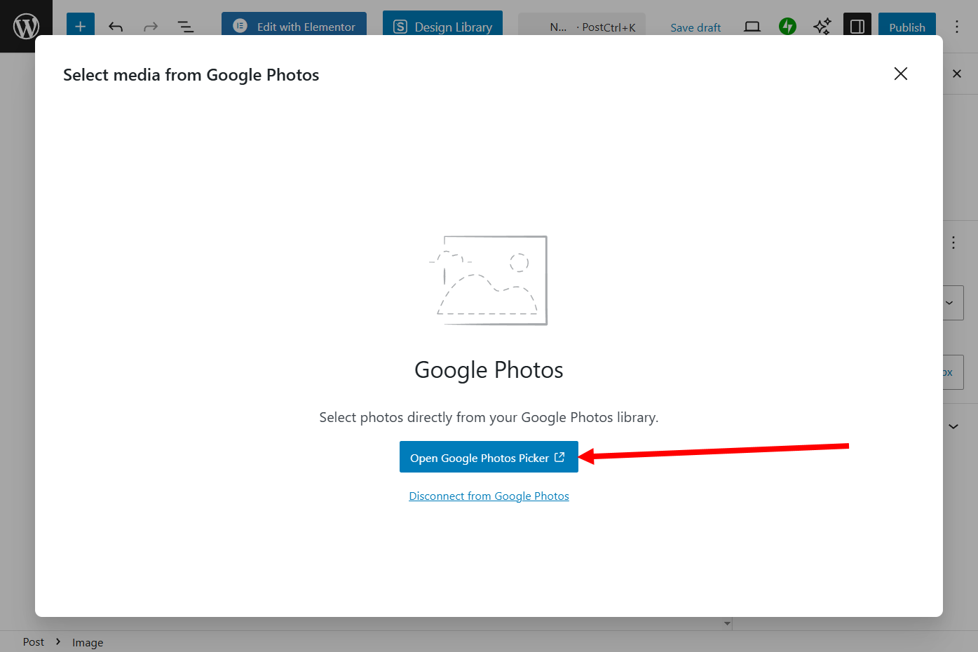Toggle the settings sidebar panel
978x652 pixels.
click(x=857, y=27)
